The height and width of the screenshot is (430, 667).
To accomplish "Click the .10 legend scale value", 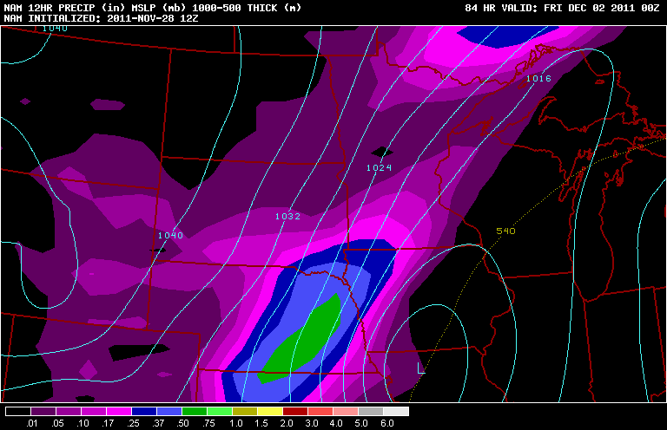I will point(83,423).
